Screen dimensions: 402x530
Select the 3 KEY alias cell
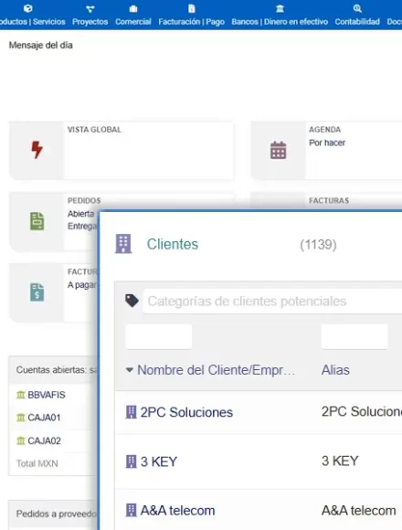click(x=340, y=461)
